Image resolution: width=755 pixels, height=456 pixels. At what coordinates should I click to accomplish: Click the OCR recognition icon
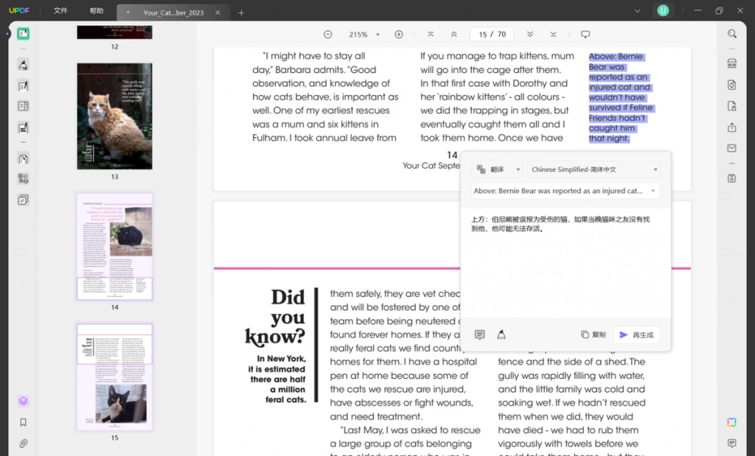732,63
